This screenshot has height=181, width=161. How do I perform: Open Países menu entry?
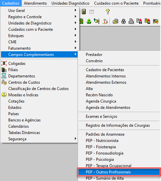click(39, 114)
